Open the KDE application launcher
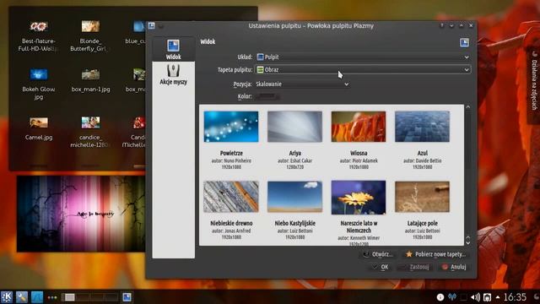Viewport: 540px width, 304px height. (x=7, y=296)
